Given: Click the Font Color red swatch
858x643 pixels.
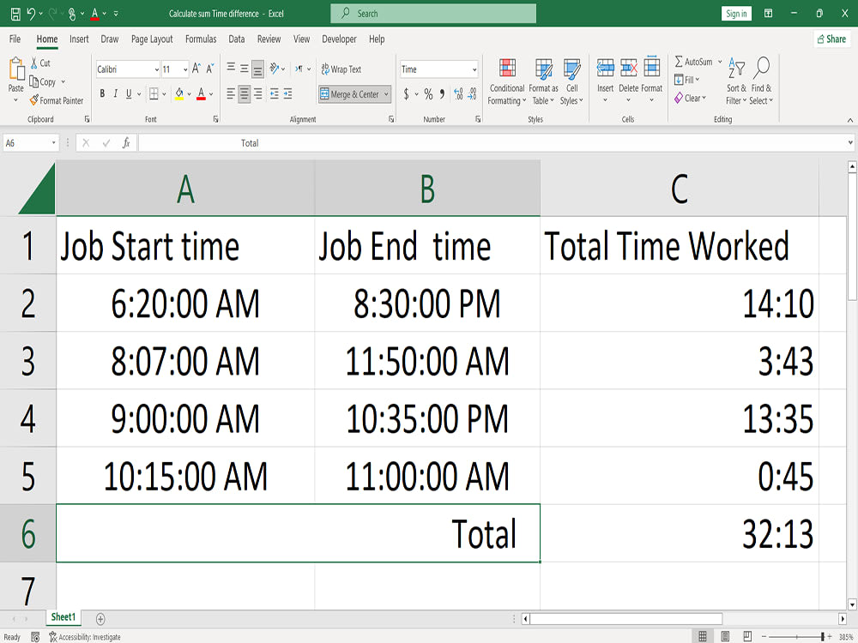Looking at the screenshot, I should coord(201,94).
